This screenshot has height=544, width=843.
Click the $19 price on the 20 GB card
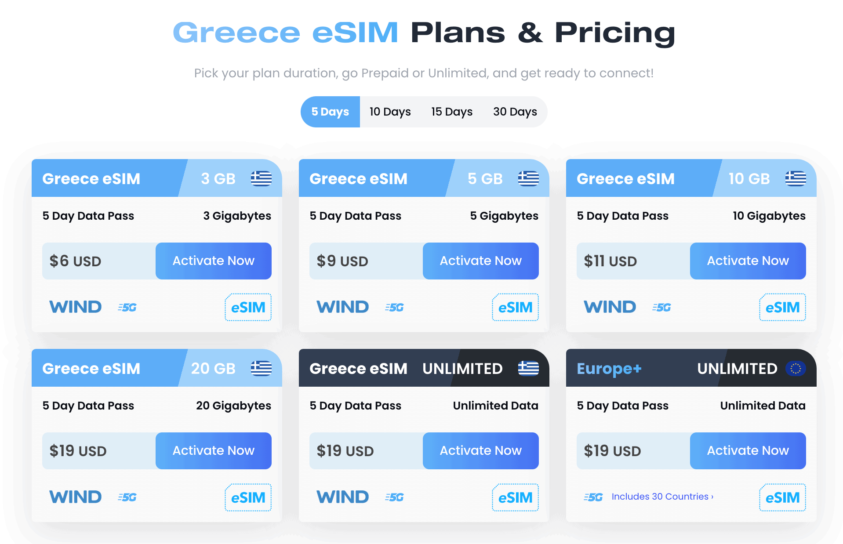(x=77, y=450)
